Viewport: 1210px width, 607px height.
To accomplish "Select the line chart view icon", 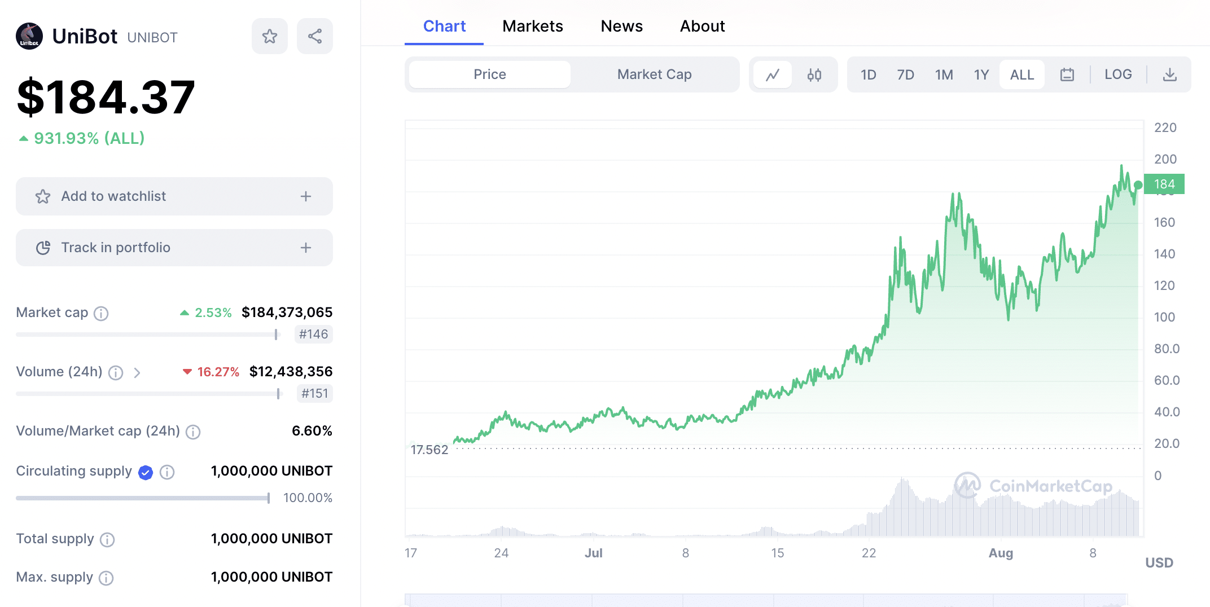I will tap(773, 74).
